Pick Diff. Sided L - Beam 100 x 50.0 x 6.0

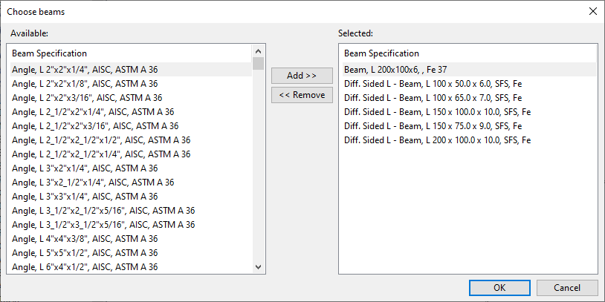(x=433, y=84)
